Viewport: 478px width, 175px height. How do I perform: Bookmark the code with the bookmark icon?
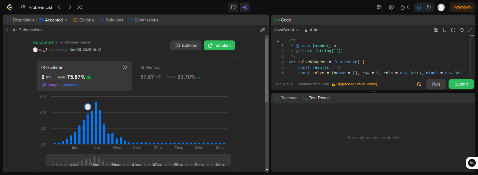pyautogui.click(x=444, y=30)
